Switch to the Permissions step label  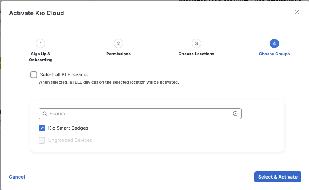[x=118, y=54]
